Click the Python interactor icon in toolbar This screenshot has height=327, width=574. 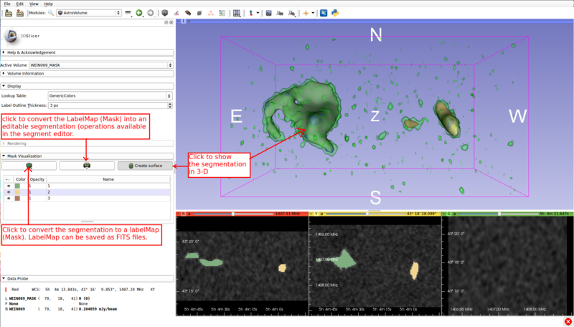pos(337,13)
